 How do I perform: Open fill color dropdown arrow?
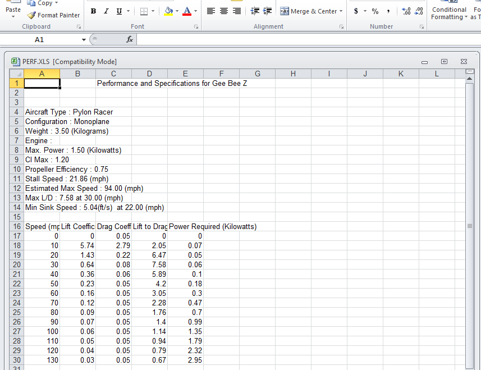177,11
